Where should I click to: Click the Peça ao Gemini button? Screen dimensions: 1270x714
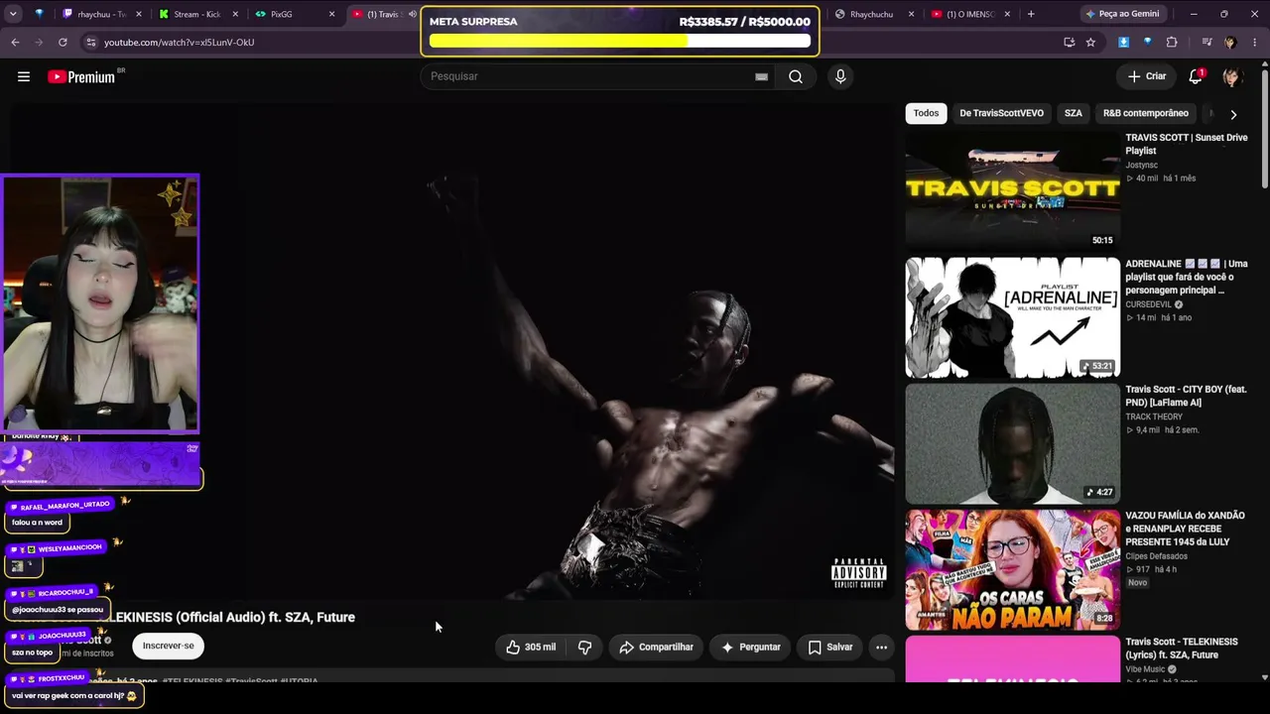point(1122,14)
